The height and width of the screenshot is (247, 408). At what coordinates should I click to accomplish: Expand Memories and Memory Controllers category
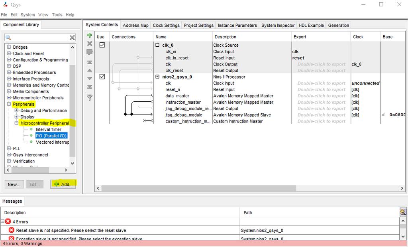tap(9, 85)
